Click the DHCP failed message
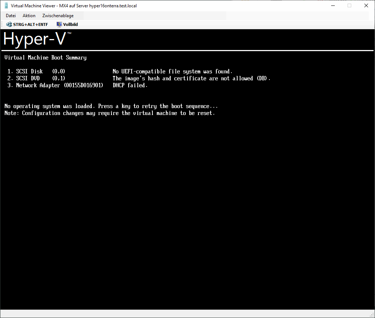The width and height of the screenshot is (375, 318). click(x=130, y=85)
